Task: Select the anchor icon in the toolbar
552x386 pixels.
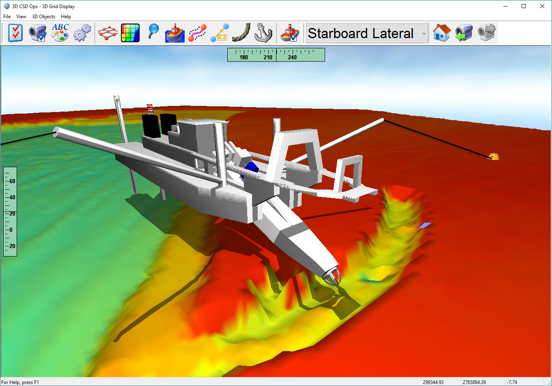Action: click(263, 33)
